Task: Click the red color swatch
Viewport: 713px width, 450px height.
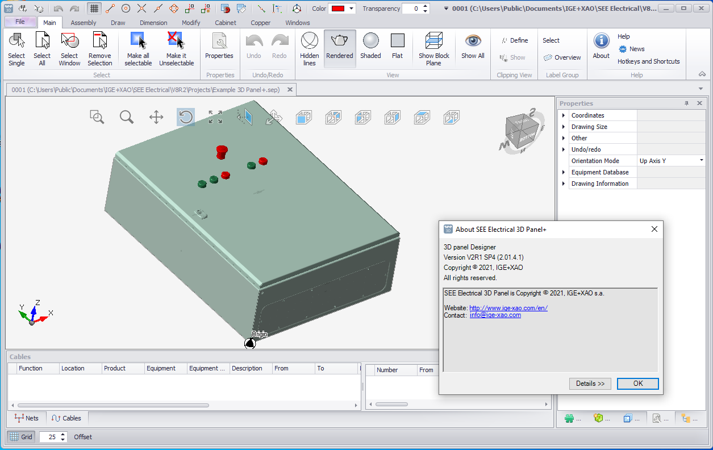Action: pyautogui.click(x=339, y=9)
